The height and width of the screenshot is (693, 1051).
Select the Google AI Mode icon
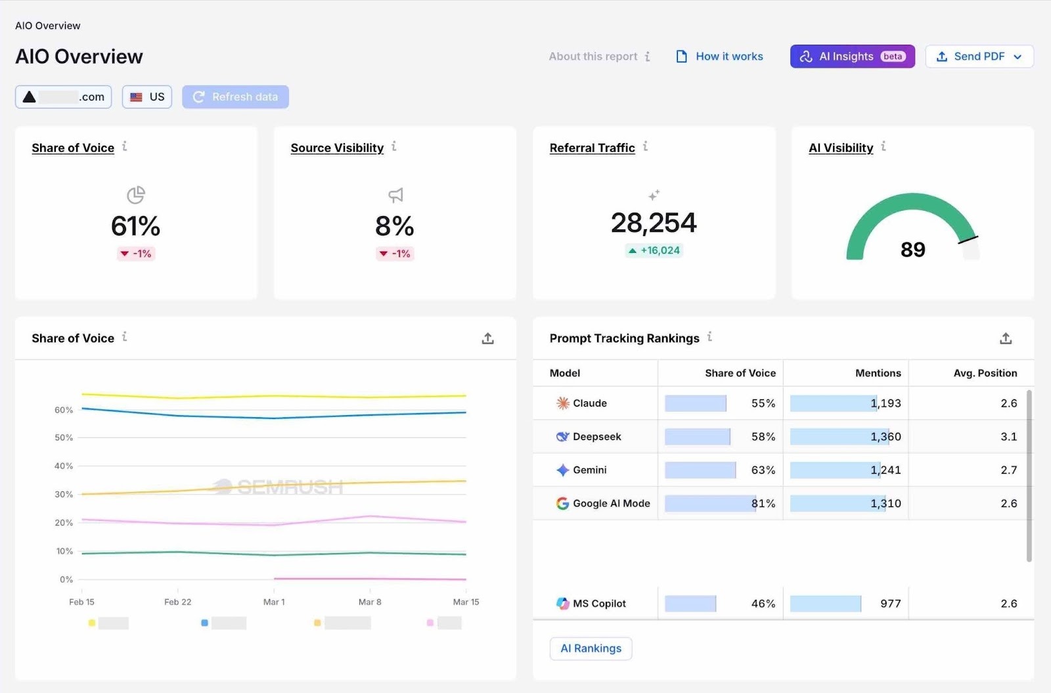click(562, 503)
